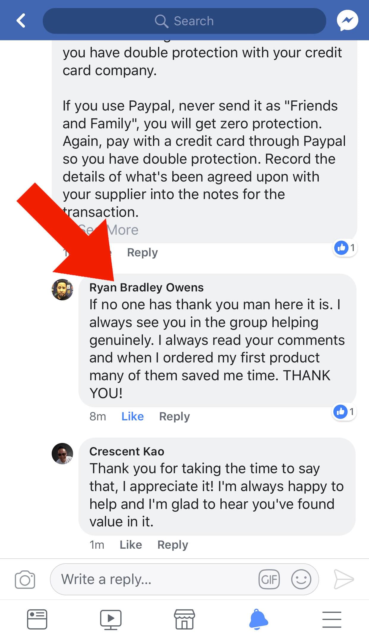Tap the back arrow icon
The width and height of the screenshot is (369, 639).
[x=21, y=21]
